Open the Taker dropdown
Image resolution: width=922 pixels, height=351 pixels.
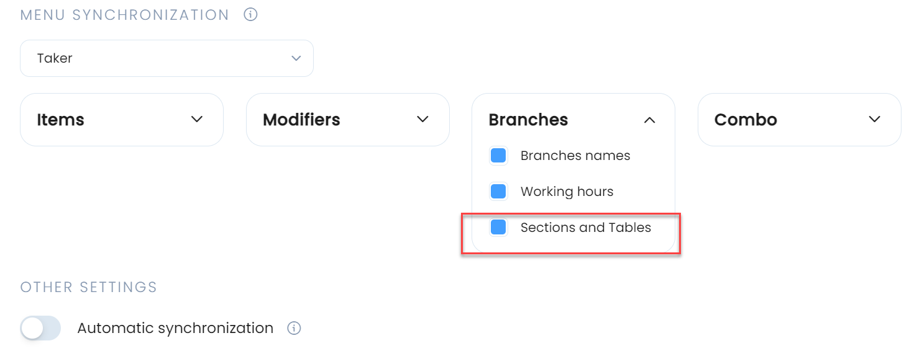click(x=167, y=58)
